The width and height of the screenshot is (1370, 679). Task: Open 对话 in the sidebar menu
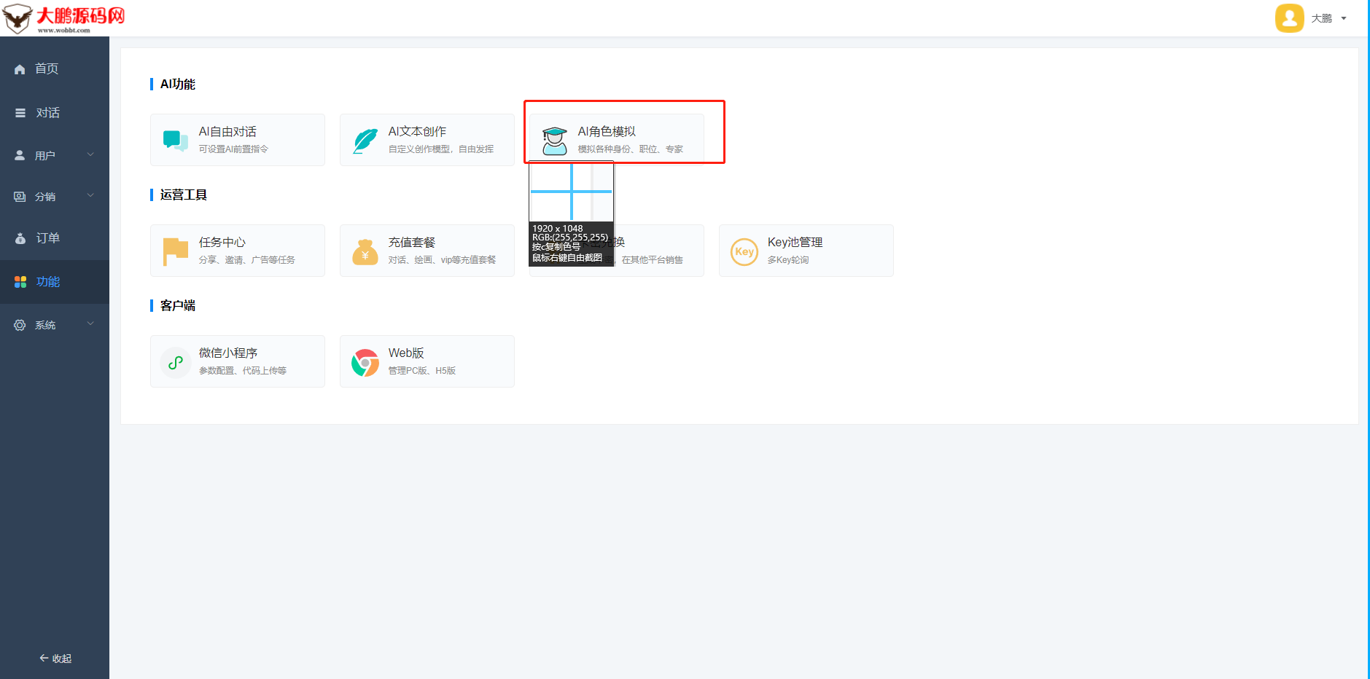point(47,113)
